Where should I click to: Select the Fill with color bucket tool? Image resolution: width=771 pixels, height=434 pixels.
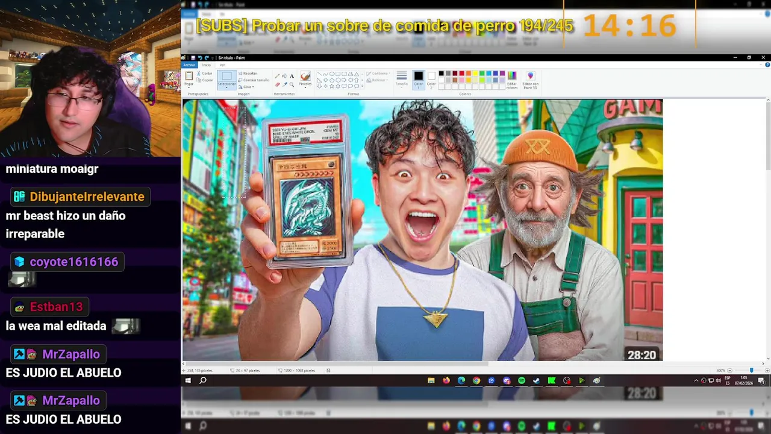coord(284,76)
